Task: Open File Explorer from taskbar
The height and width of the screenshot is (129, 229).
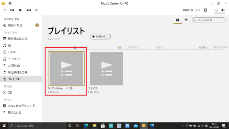Action: pos(95,126)
